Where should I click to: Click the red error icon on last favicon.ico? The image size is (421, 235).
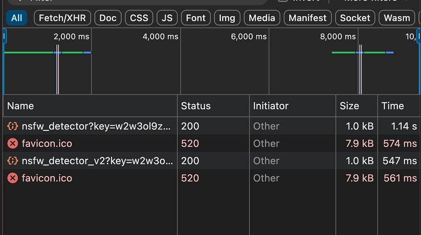click(13, 178)
